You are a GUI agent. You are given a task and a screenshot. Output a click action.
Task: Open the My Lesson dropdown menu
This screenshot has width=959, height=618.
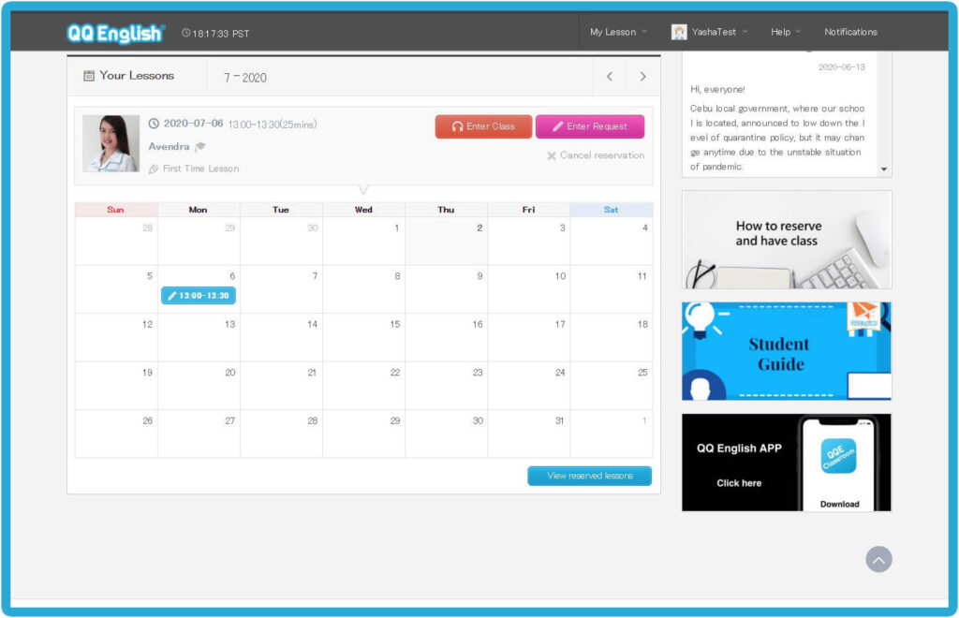click(618, 32)
